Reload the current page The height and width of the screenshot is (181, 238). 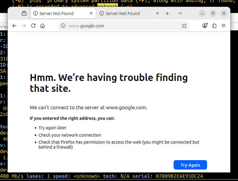click(x=33, y=26)
